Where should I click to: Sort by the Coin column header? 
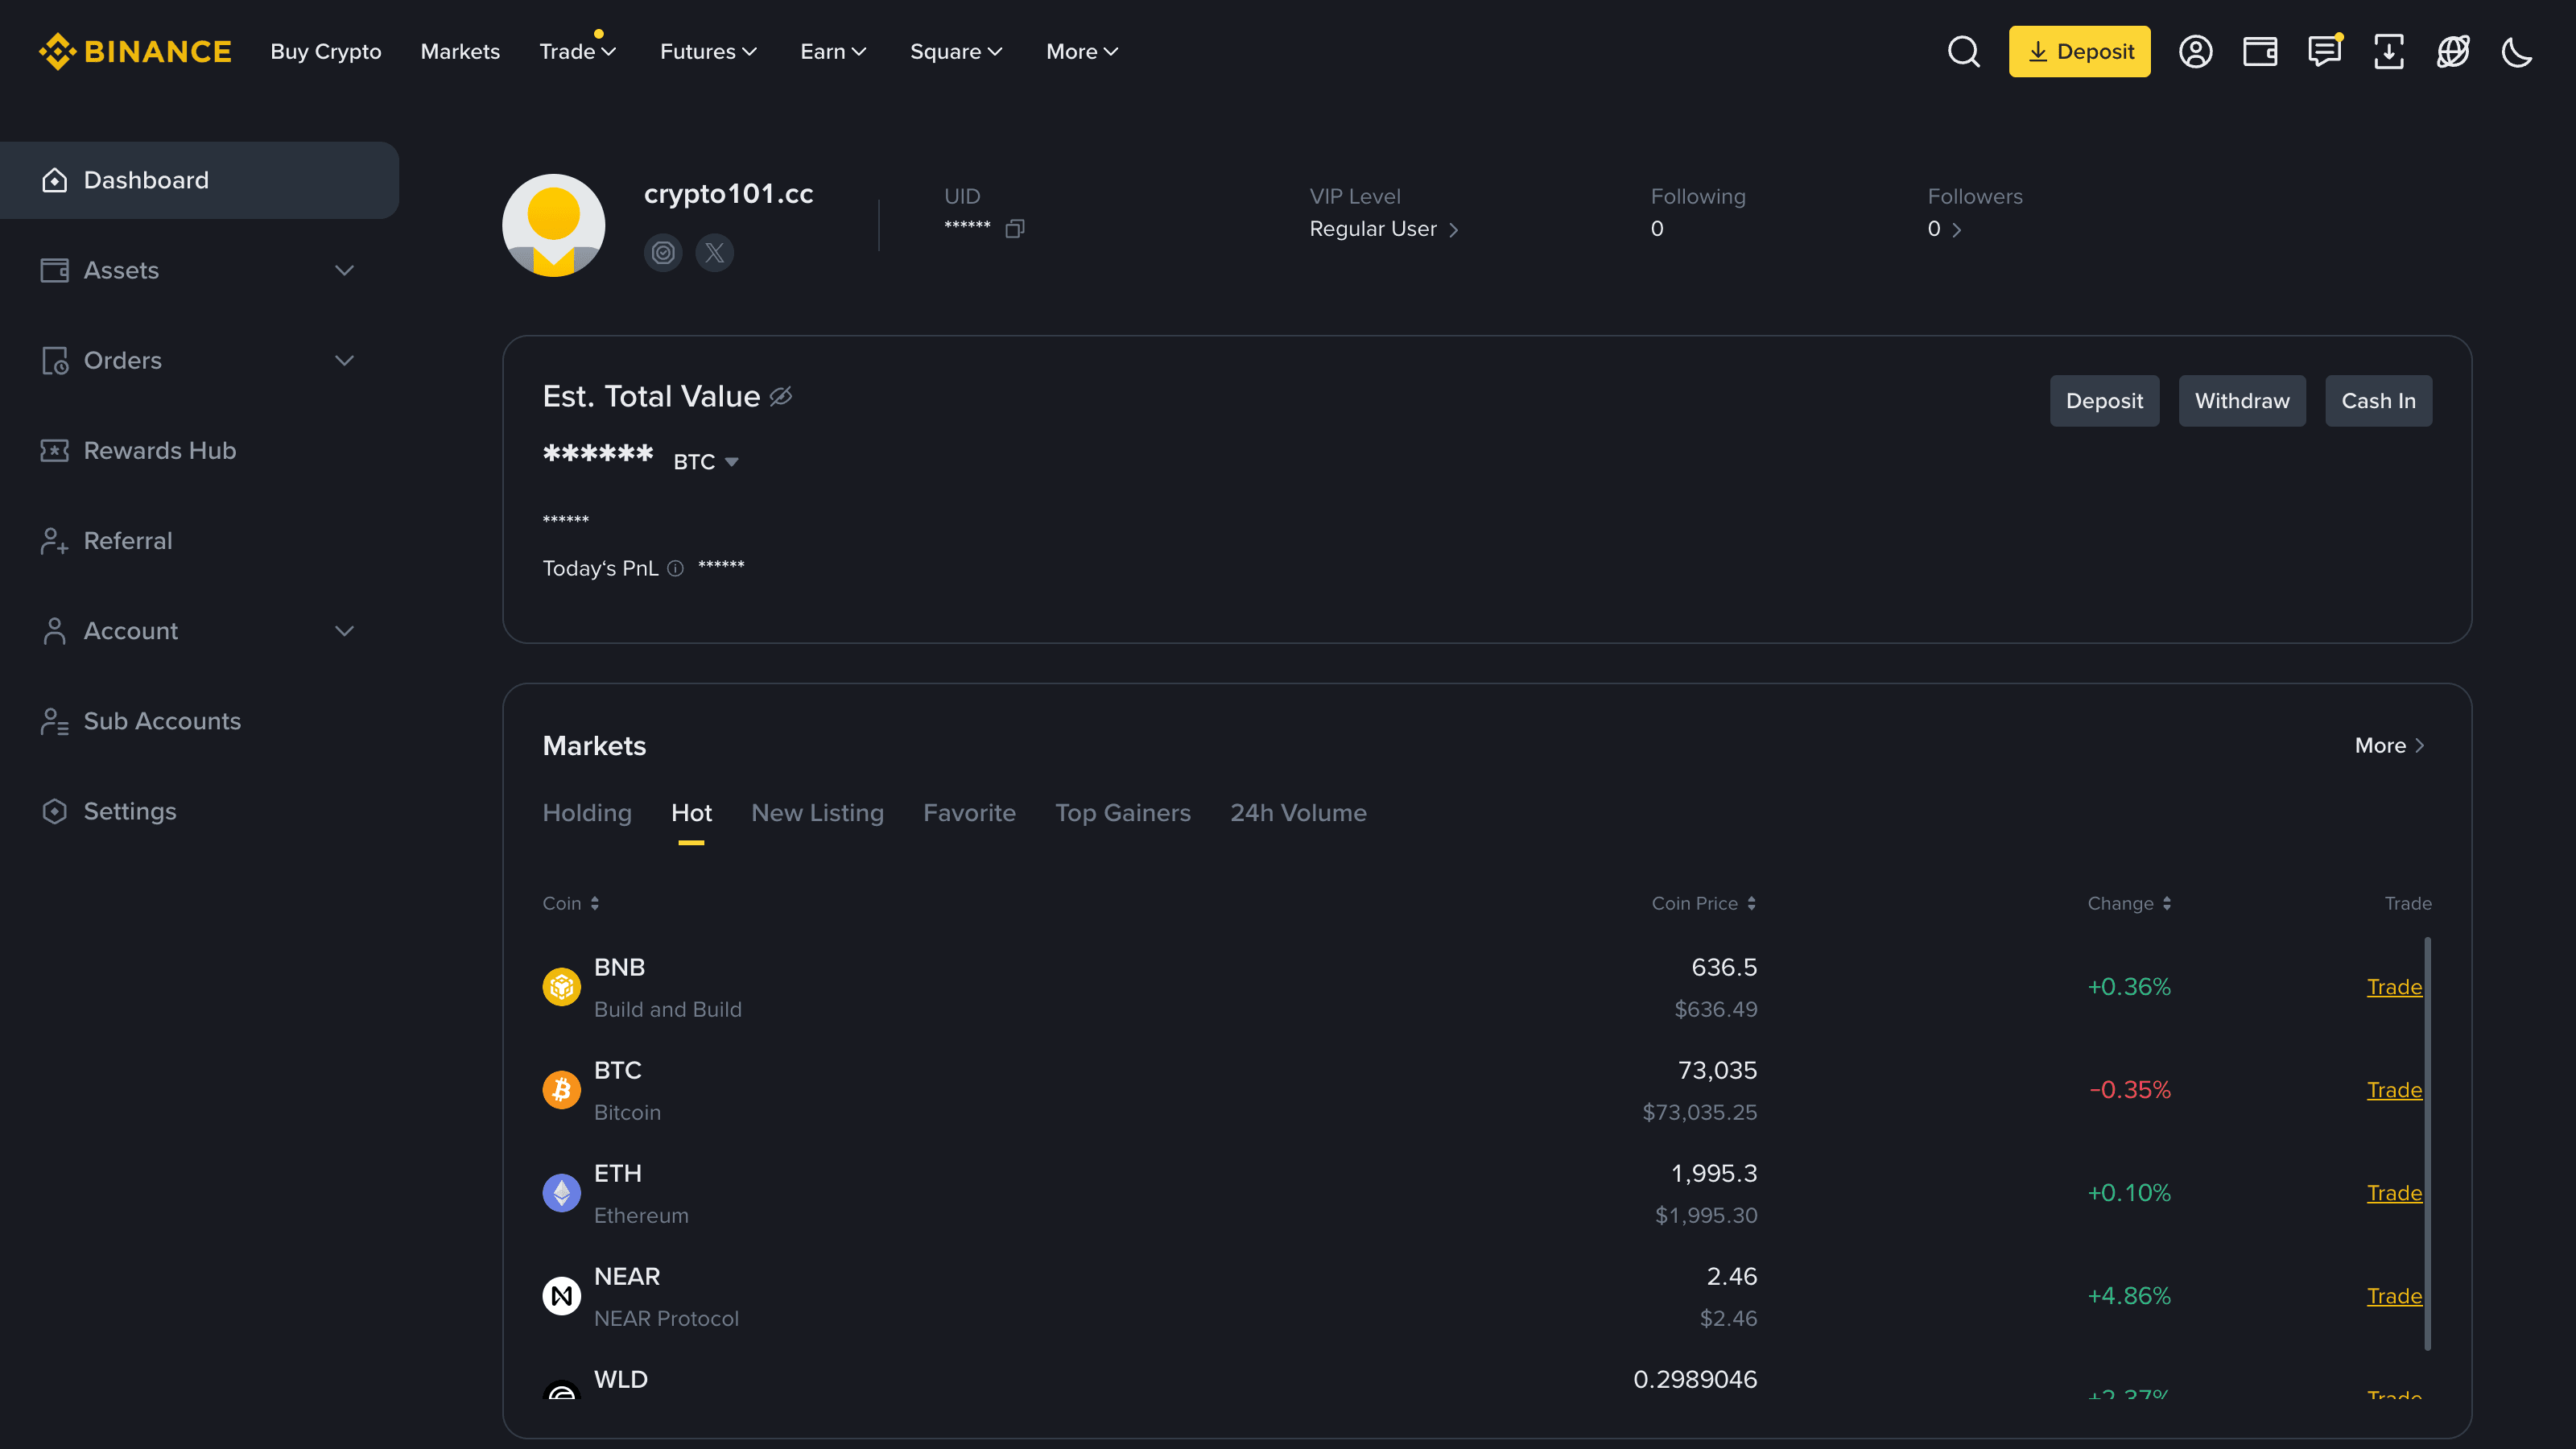tap(570, 903)
